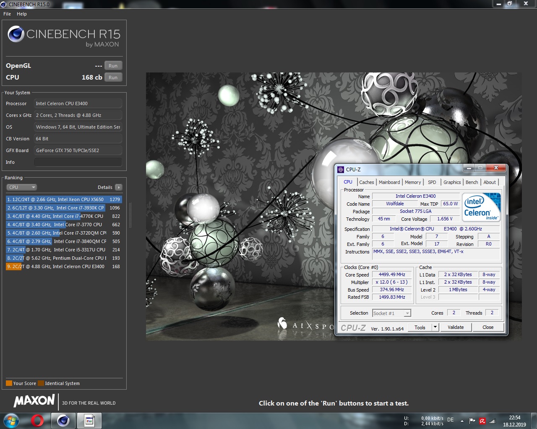The image size is (537, 429).
Task: Select ranking row Core i7-3770
Action: point(64,225)
